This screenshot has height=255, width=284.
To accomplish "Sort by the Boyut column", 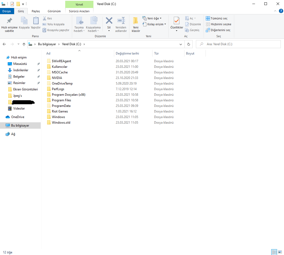I will point(195,53).
